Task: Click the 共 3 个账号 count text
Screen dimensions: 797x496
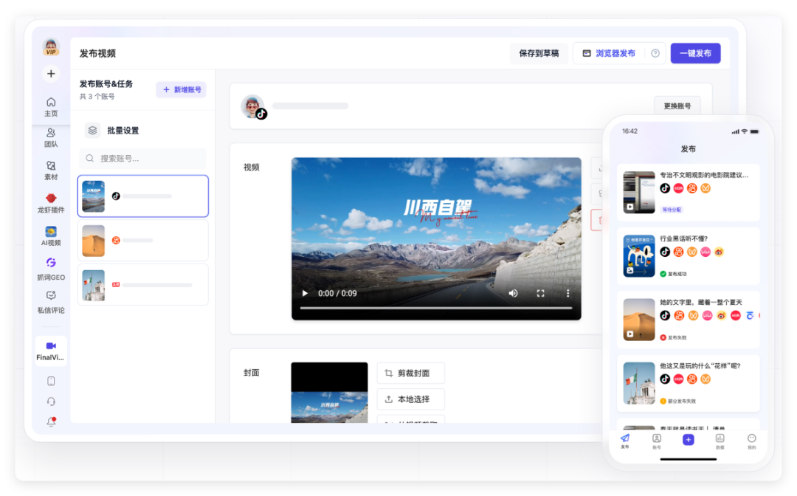Action: 97,97
